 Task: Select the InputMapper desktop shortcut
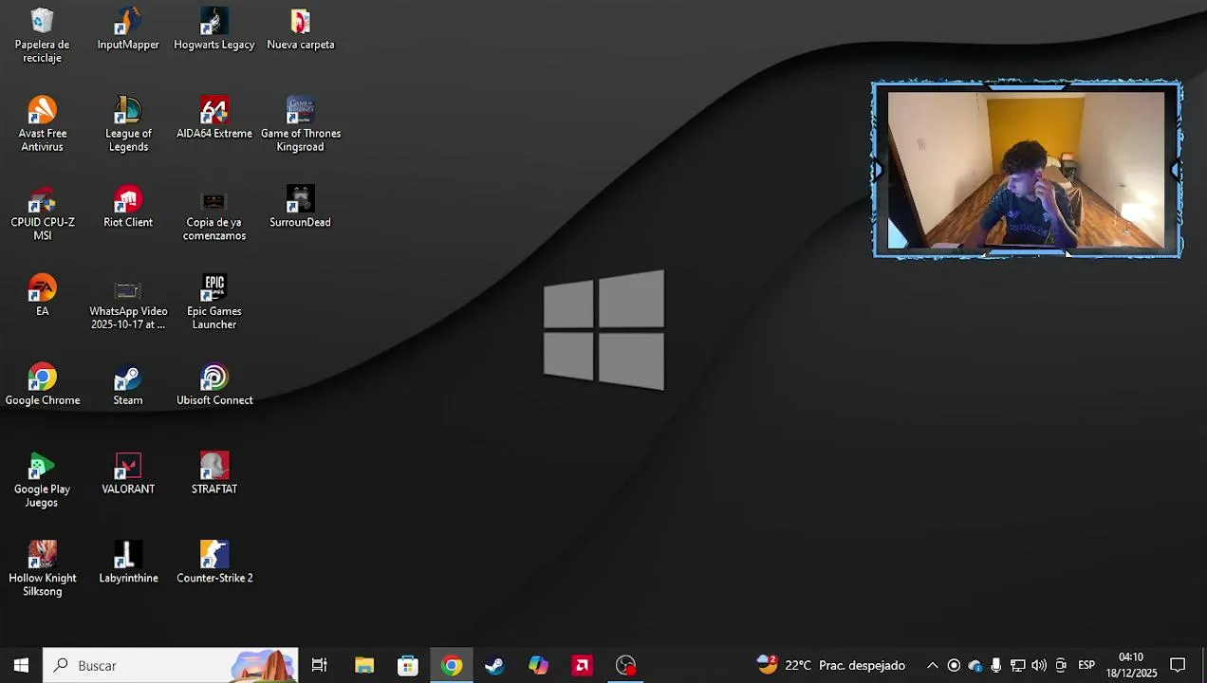click(128, 28)
